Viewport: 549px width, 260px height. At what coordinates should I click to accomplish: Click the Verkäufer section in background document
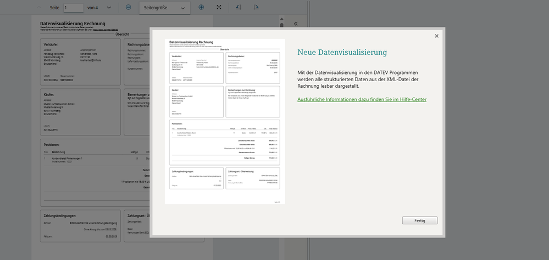81,61
